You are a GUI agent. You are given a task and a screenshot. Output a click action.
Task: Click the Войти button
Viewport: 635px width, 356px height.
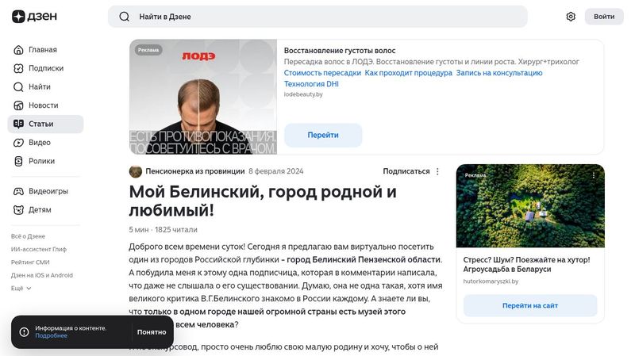point(604,17)
